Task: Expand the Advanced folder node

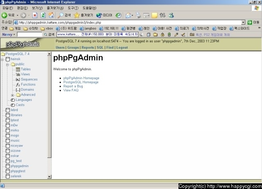Action: click(12, 96)
